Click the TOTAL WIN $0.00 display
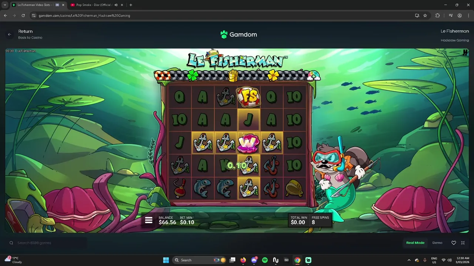The height and width of the screenshot is (266, 474). click(299, 220)
